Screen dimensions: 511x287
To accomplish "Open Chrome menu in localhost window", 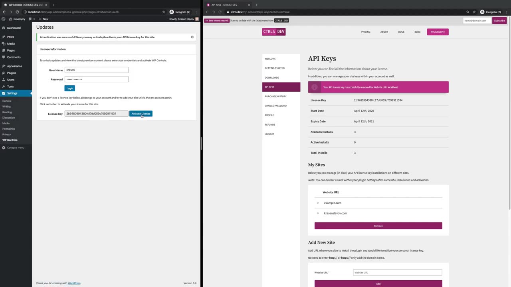I will click(x=196, y=12).
